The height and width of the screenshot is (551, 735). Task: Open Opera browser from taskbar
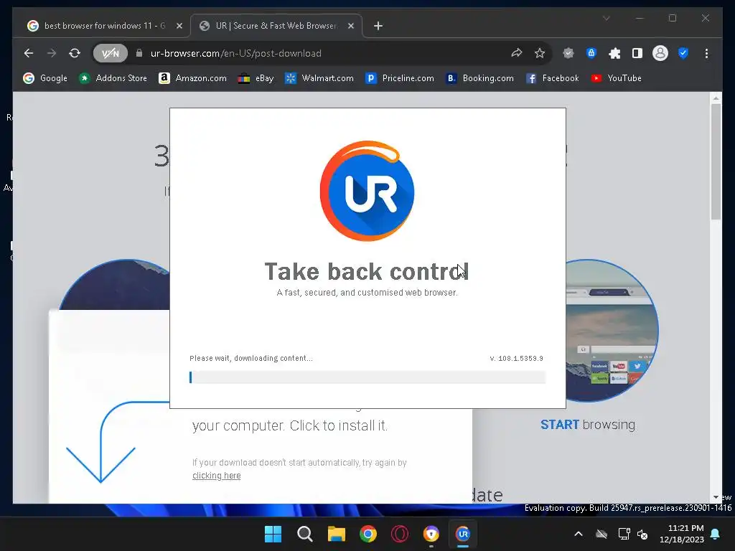pos(400,534)
